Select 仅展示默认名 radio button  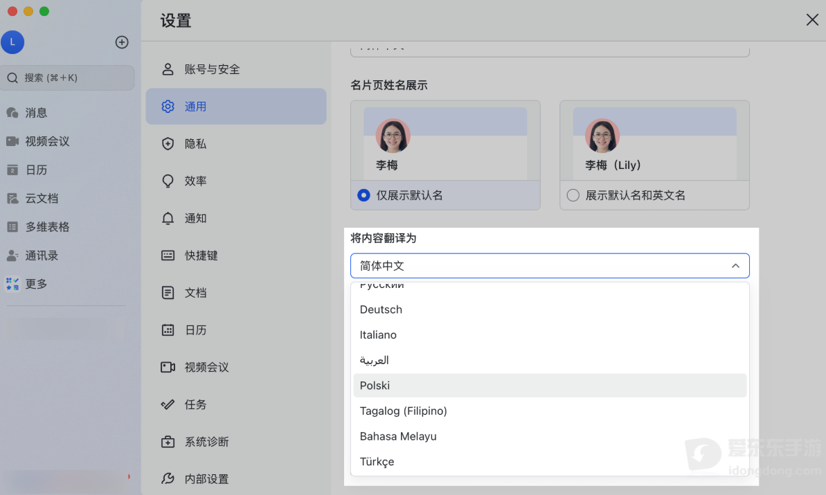tap(363, 195)
